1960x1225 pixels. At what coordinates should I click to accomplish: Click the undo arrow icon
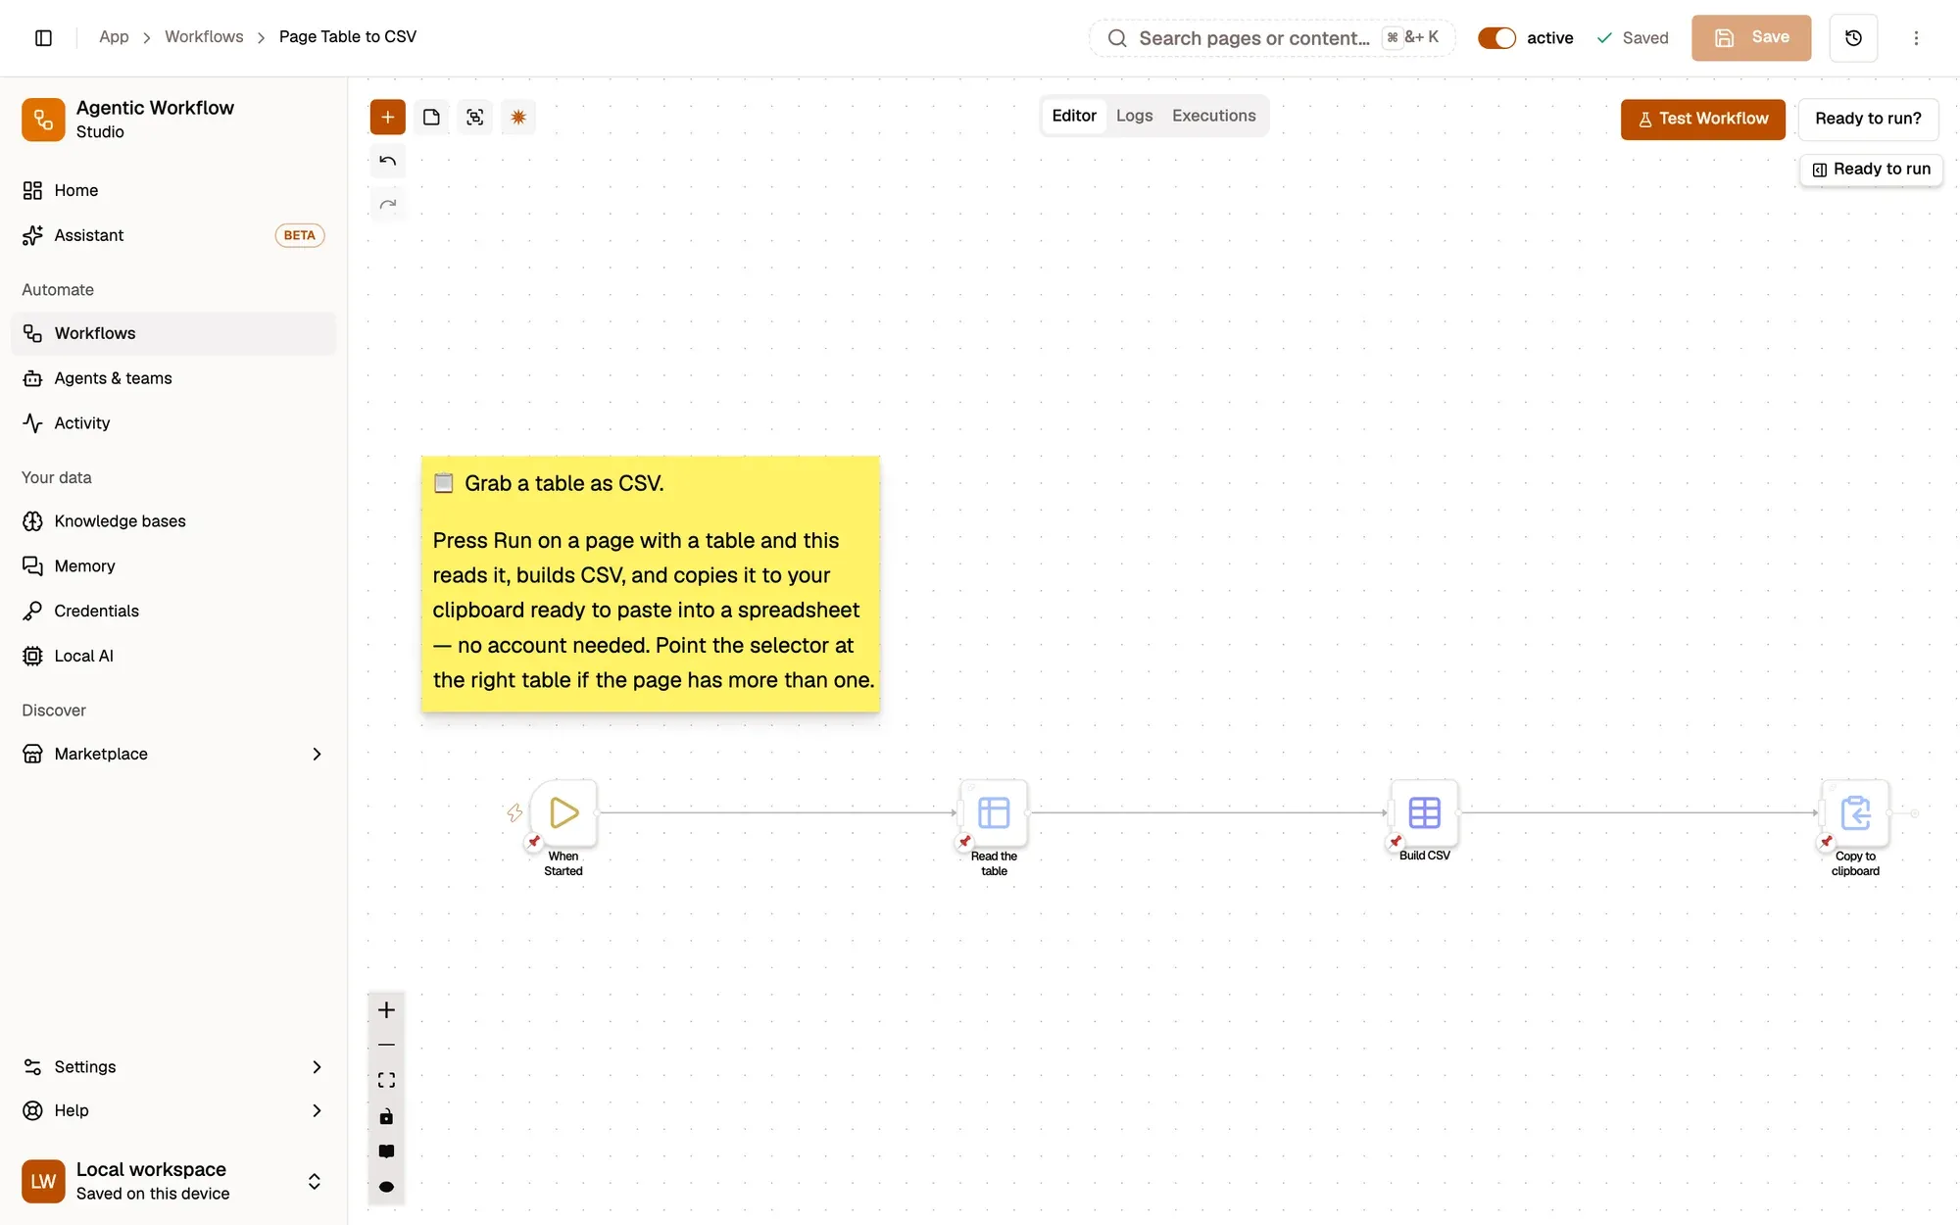coord(387,161)
